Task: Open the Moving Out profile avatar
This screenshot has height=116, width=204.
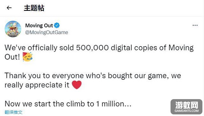Action: 13,29
